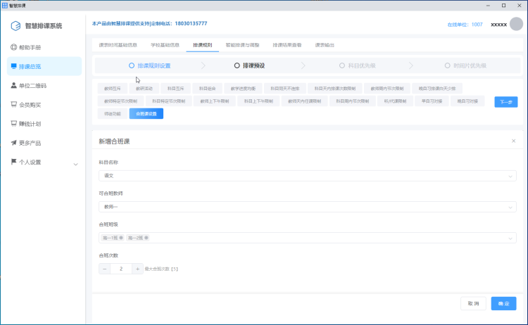Screen dimensions: 528x325
Task: Decrease 合班次数 with minus button
Action: [x=104, y=269]
